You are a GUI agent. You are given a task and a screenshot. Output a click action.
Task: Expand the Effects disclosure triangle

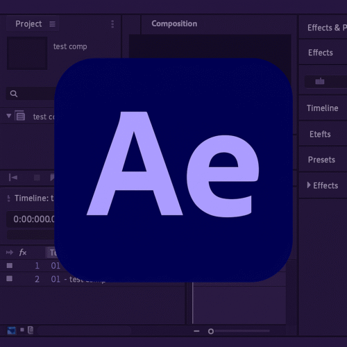point(309,185)
